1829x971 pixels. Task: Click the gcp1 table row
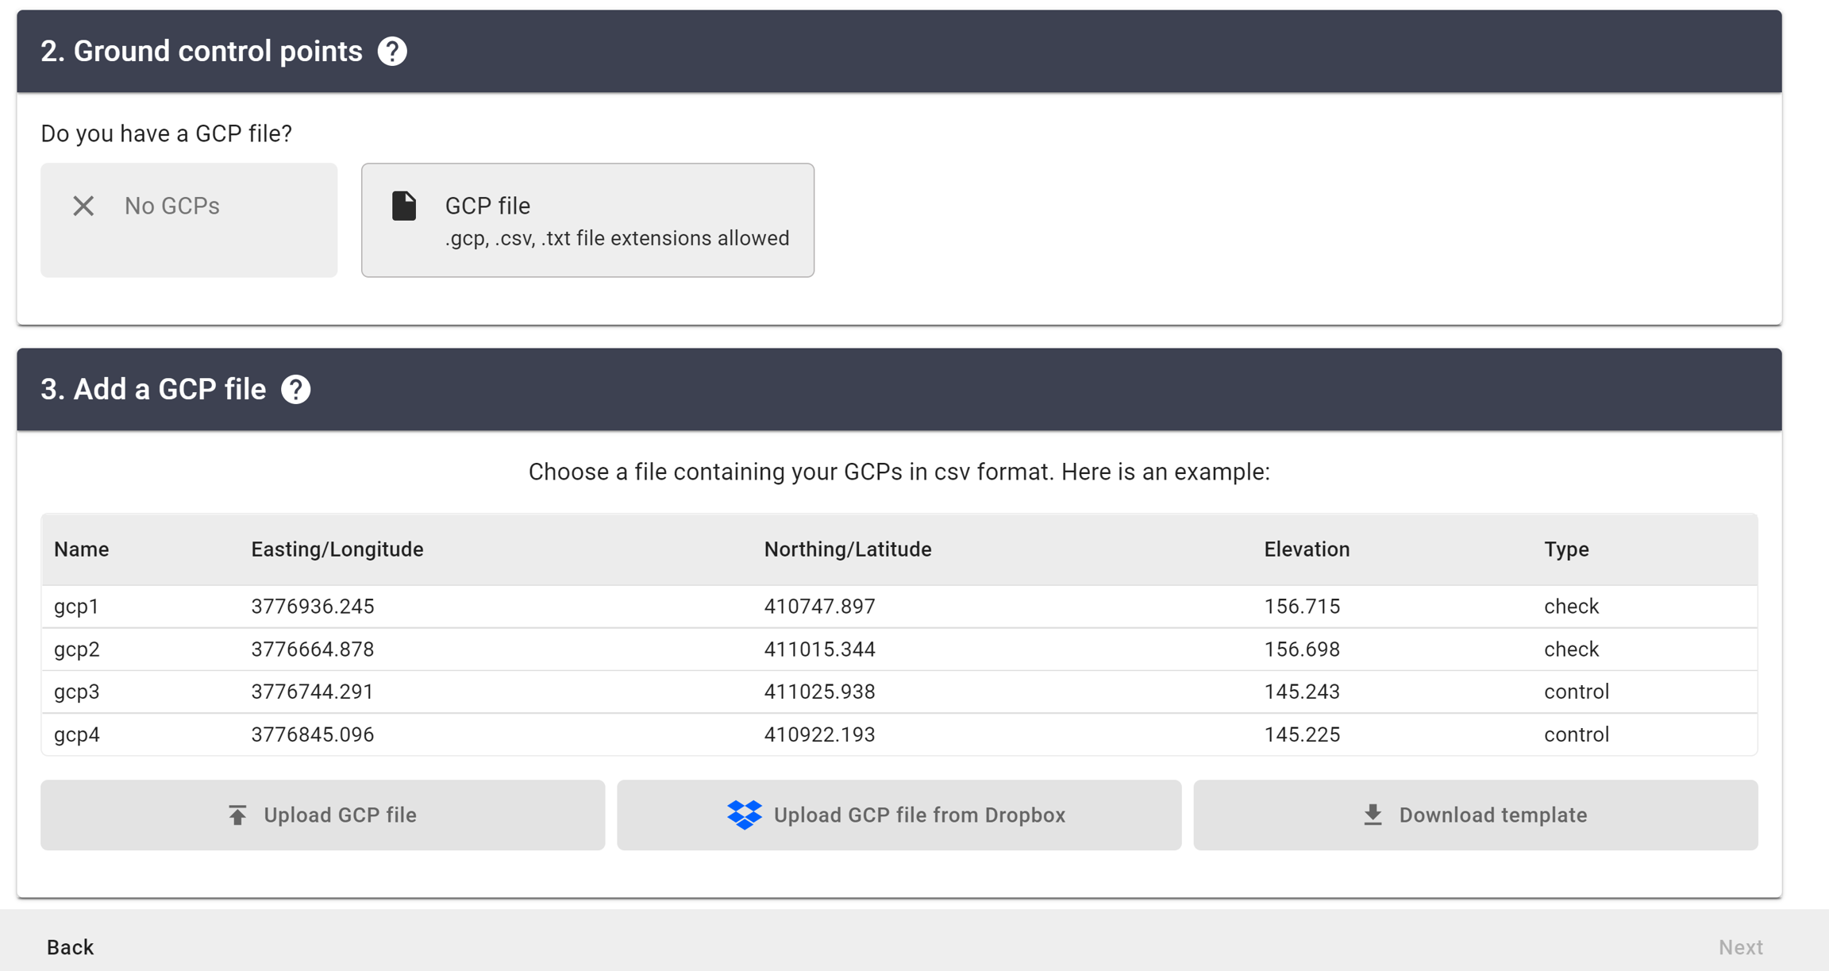(x=899, y=607)
